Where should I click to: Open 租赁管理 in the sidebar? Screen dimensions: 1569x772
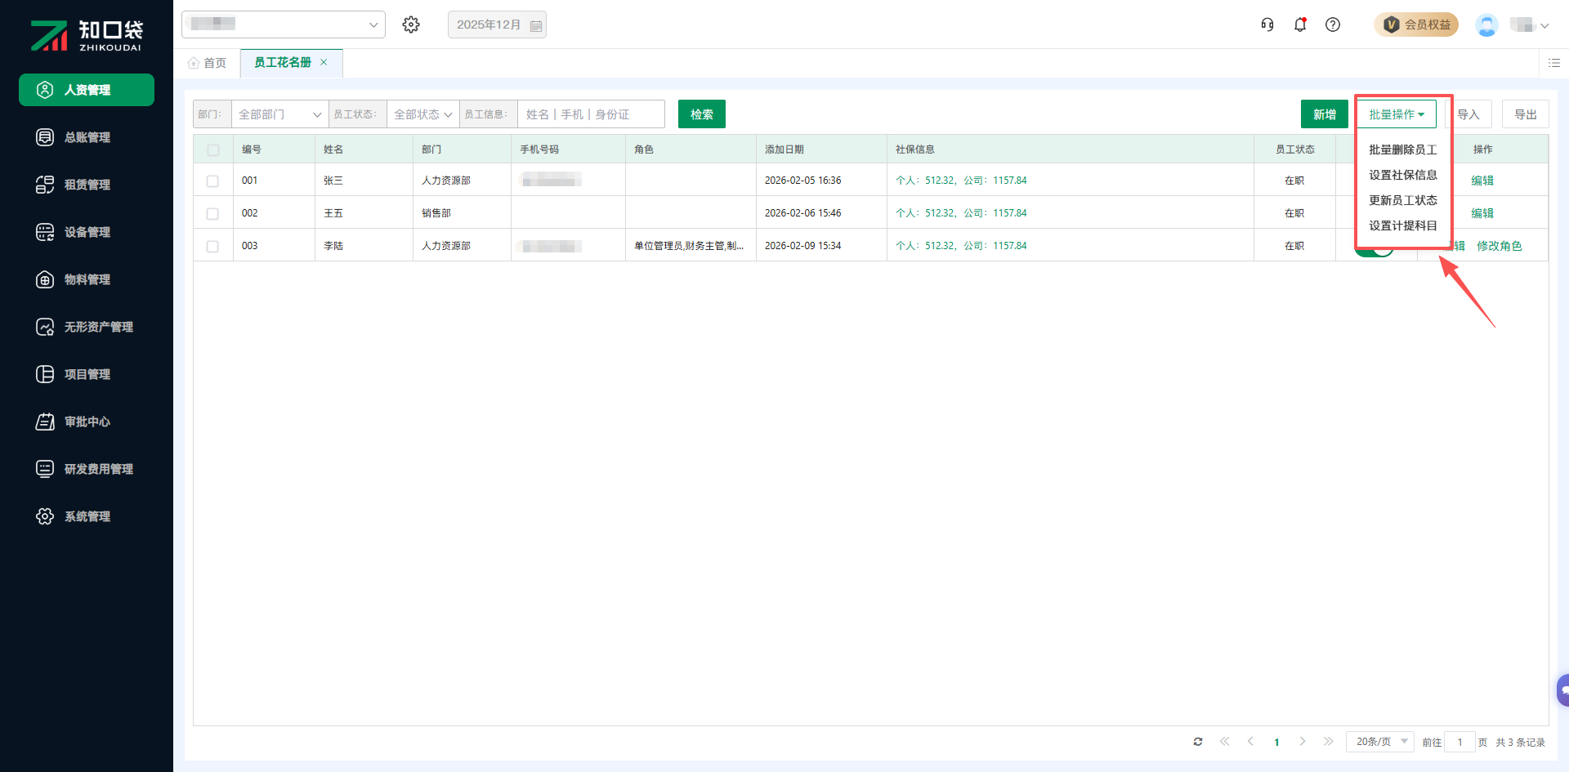[87, 185]
